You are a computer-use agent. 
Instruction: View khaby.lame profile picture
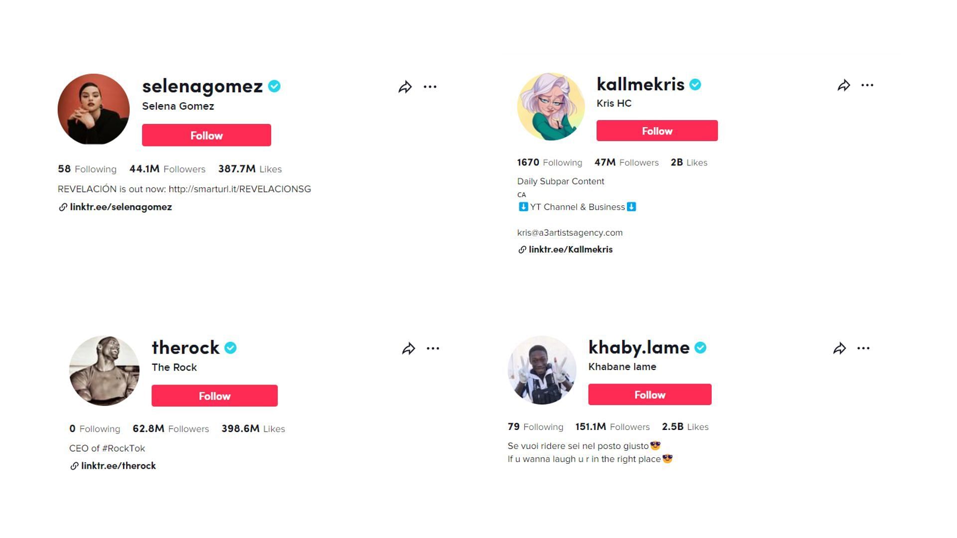coord(542,370)
